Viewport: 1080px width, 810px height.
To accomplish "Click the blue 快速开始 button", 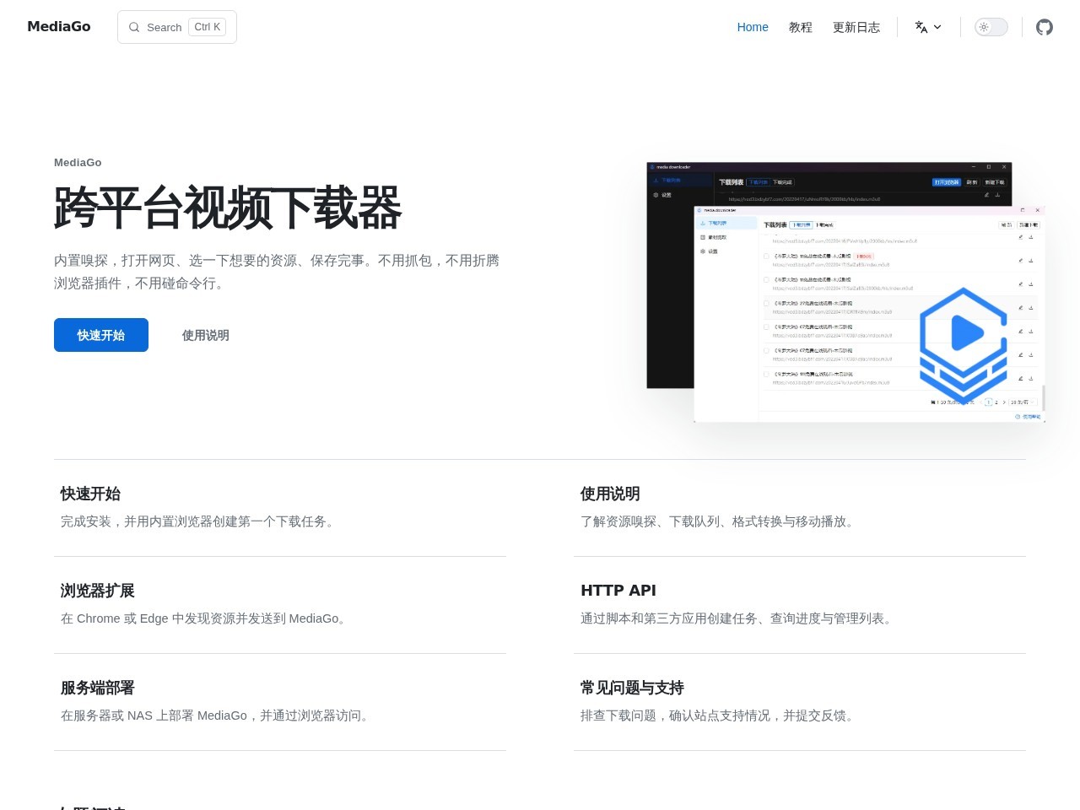I will (x=101, y=335).
